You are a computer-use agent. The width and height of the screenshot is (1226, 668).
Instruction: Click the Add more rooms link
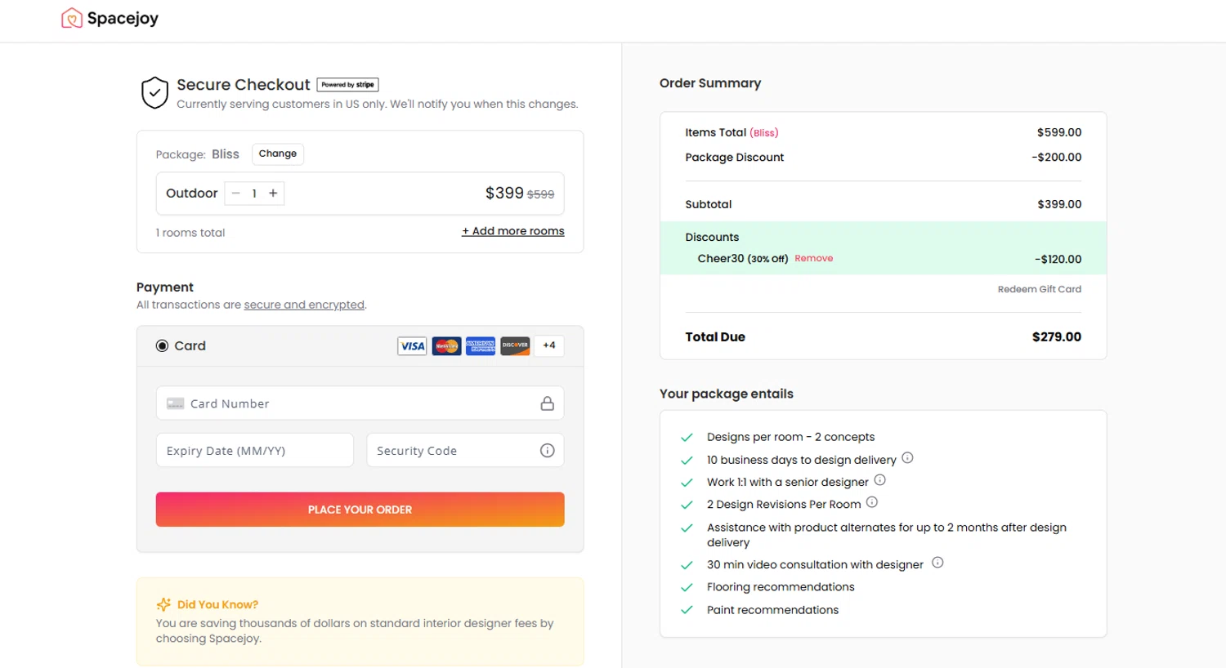(513, 231)
